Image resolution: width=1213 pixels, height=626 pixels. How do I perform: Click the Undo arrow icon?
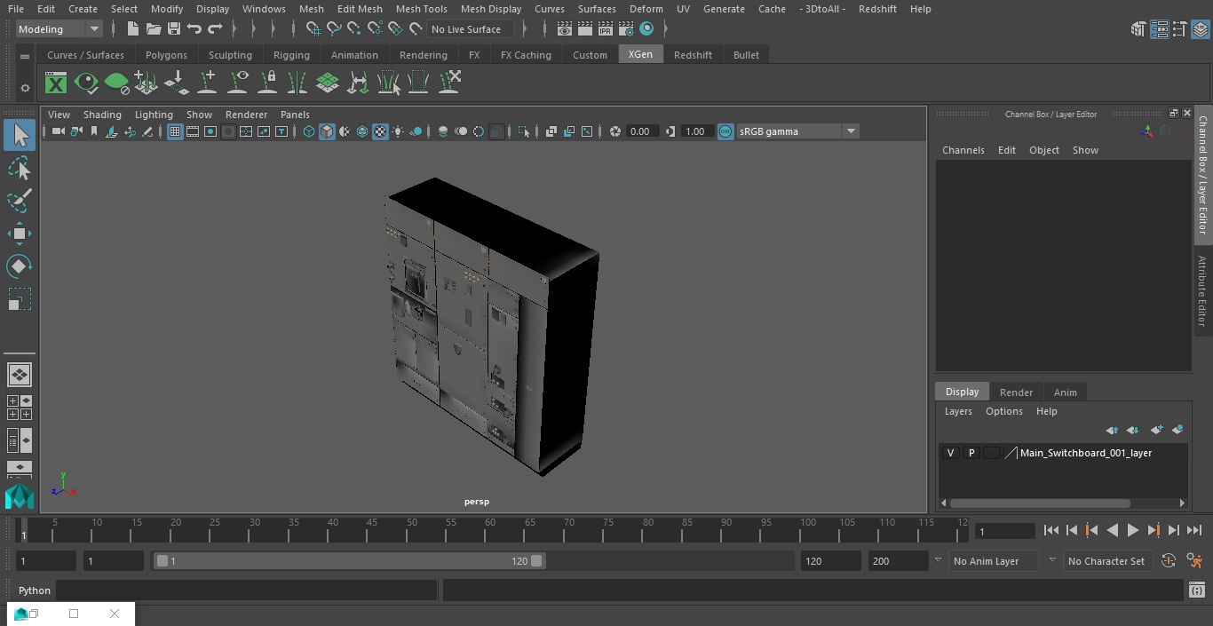[194, 29]
